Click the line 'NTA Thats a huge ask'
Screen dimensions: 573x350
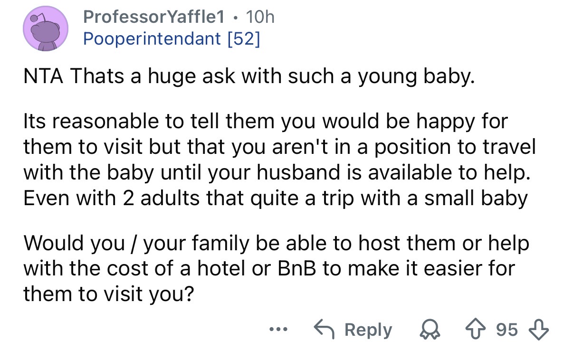[x=249, y=76]
